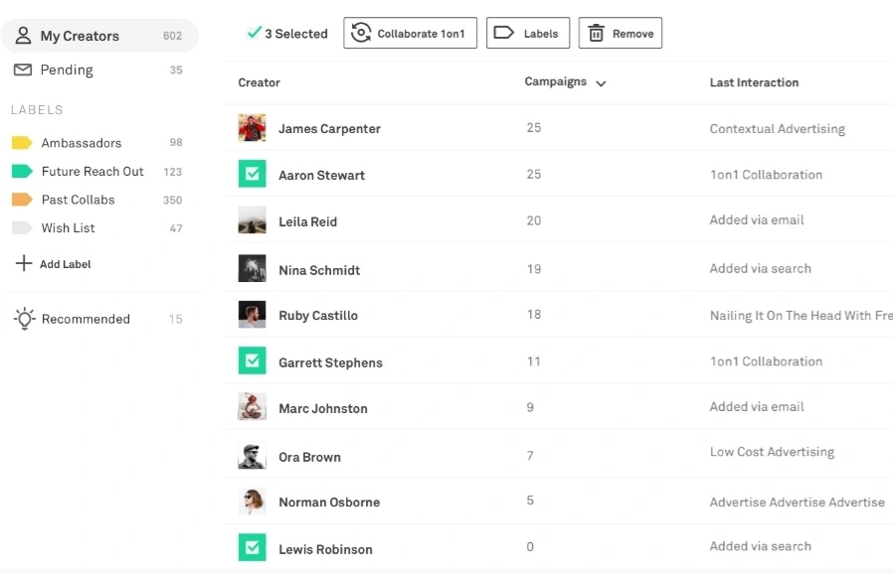
Task: Click the LABELS section heading
Action: pyautogui.click(x=37, y=110)
